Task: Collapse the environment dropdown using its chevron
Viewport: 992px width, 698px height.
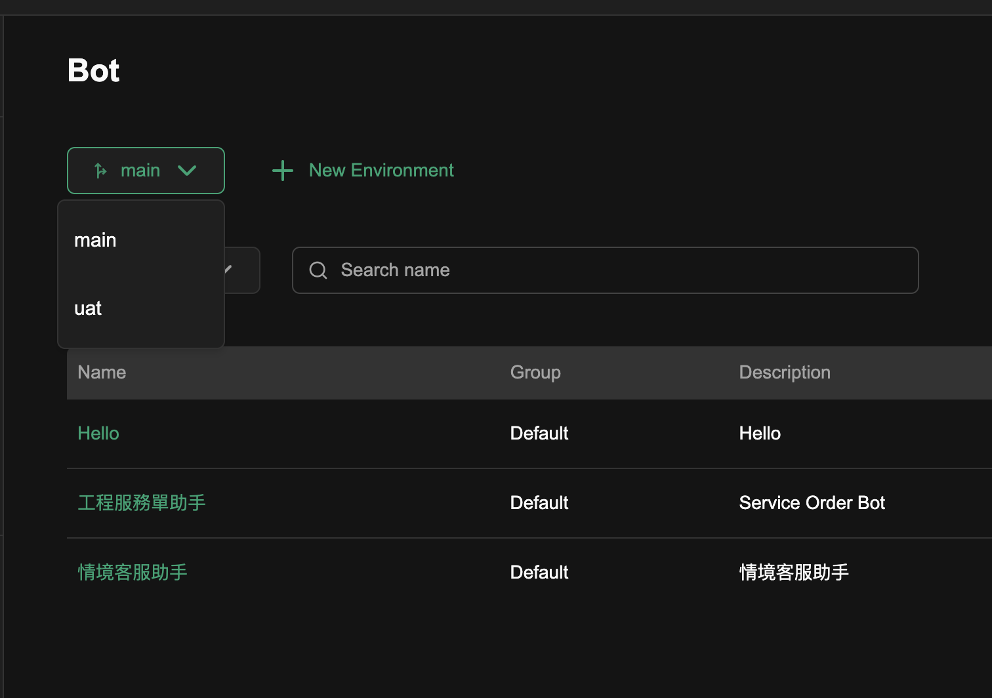Action: (x=187, y=171)
